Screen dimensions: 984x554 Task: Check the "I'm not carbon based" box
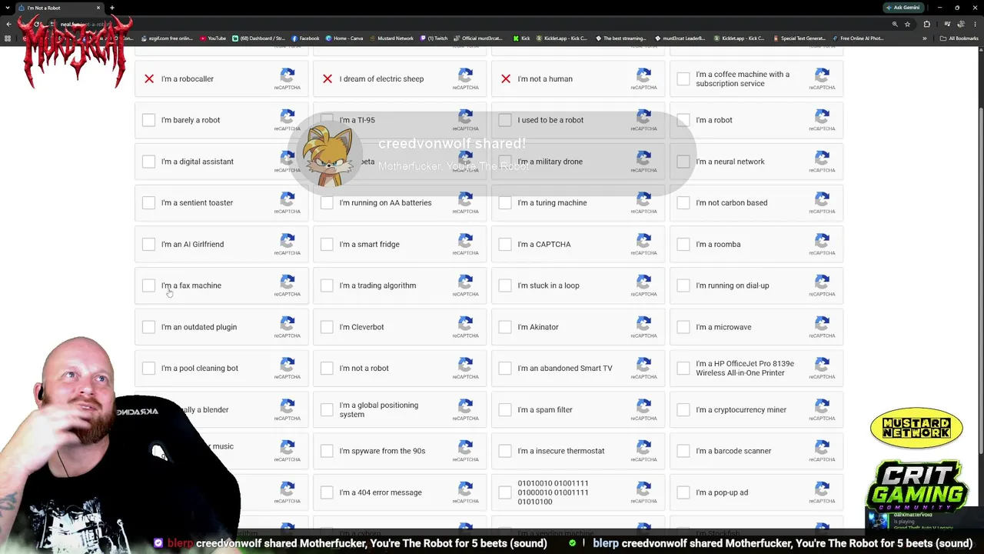click(x=684, y=203)
